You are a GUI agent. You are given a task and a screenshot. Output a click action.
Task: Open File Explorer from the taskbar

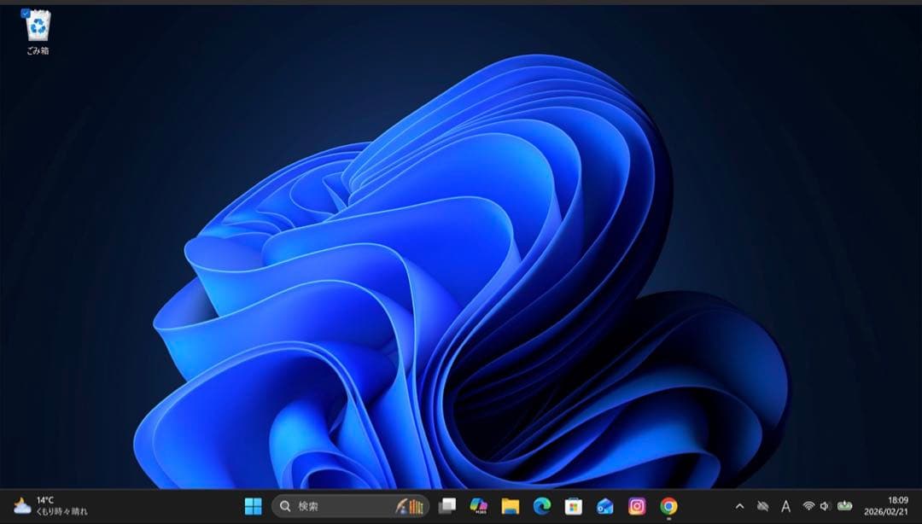click(x=511, y=506)
